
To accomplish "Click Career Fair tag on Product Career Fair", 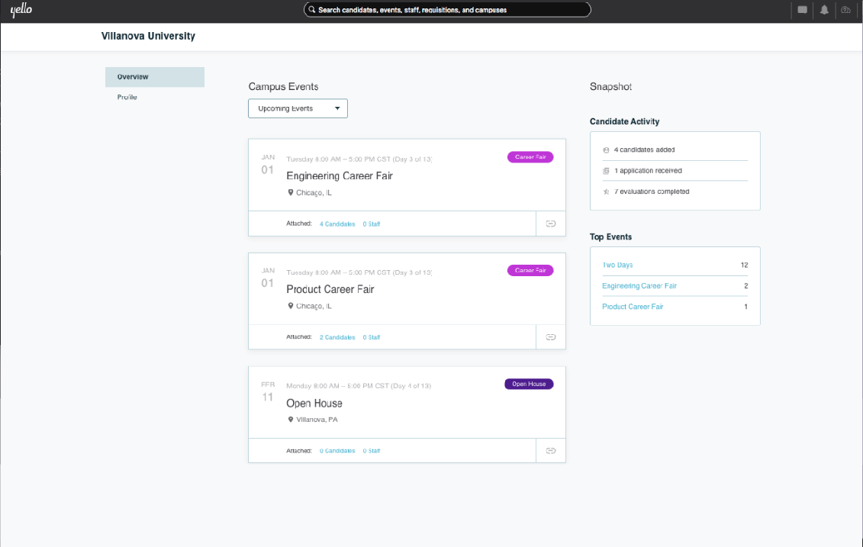I will pyautogui.click(x=530, y=270).
